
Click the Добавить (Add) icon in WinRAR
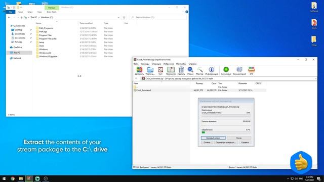[x=139, y=71]
